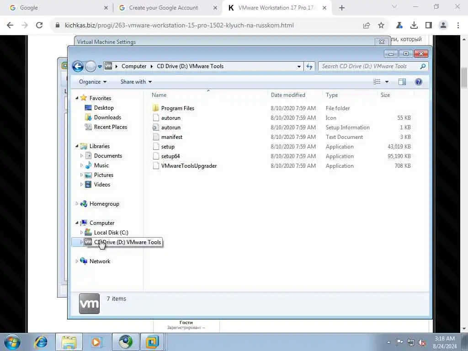The height and width of the screenshot is (351, 468).
Task: Select the Music library icon
Action: (88, 165)
